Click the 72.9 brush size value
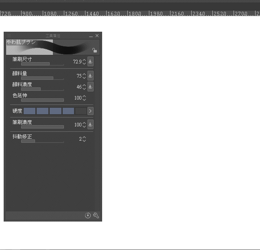 click(x=77, y=62)
